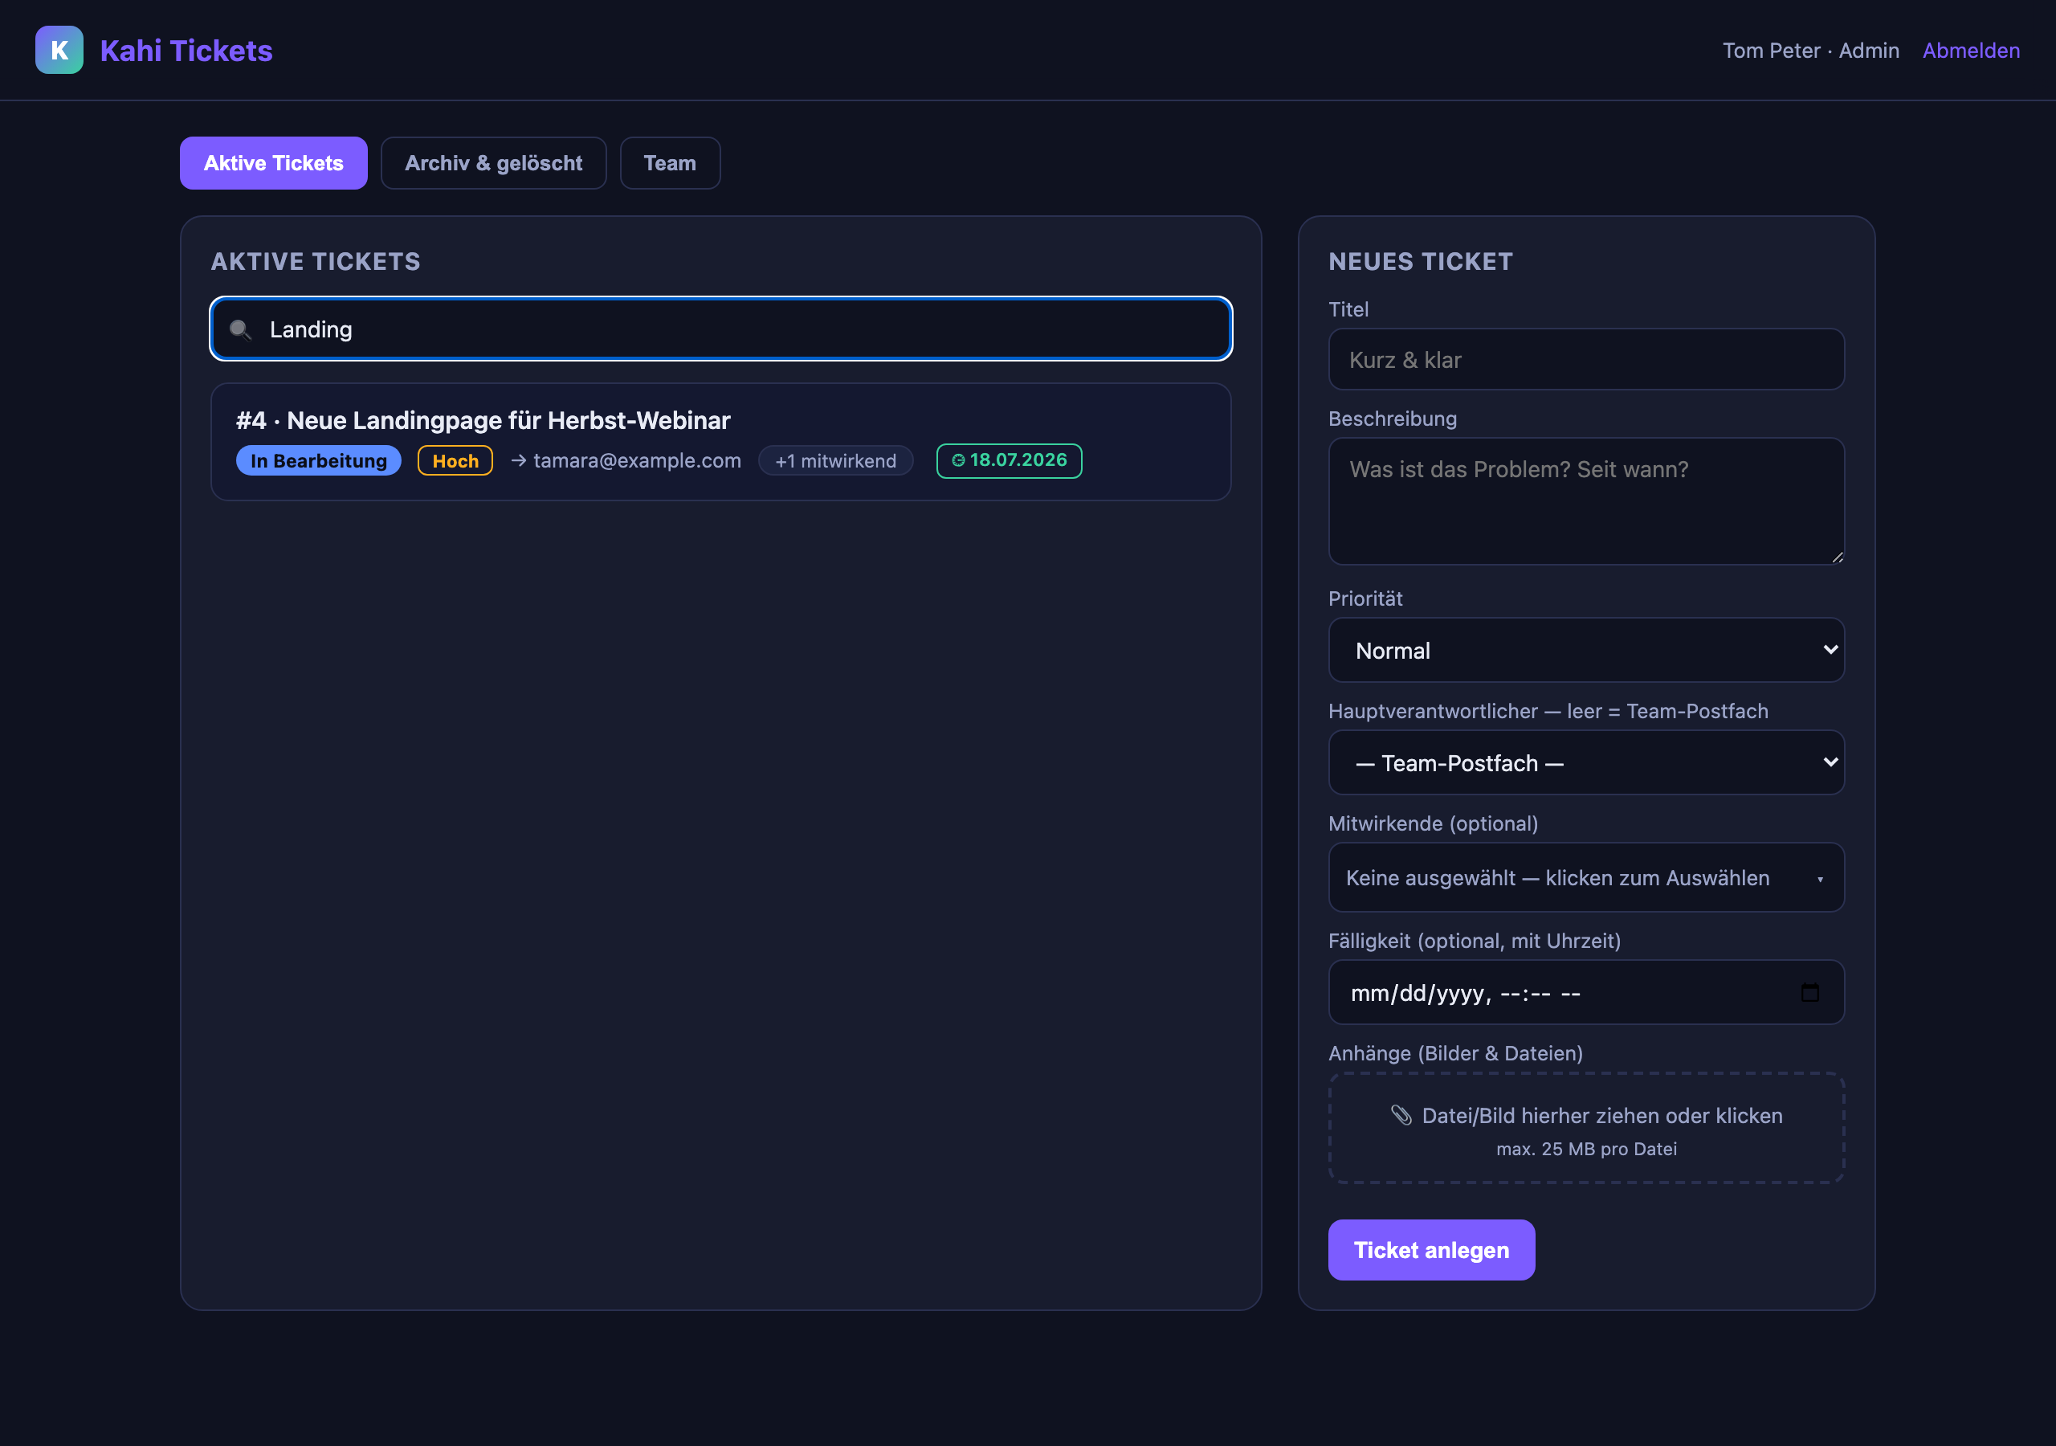Click the Abmelden link
Screen dimensions: 2056x1446
[1971, 50]
